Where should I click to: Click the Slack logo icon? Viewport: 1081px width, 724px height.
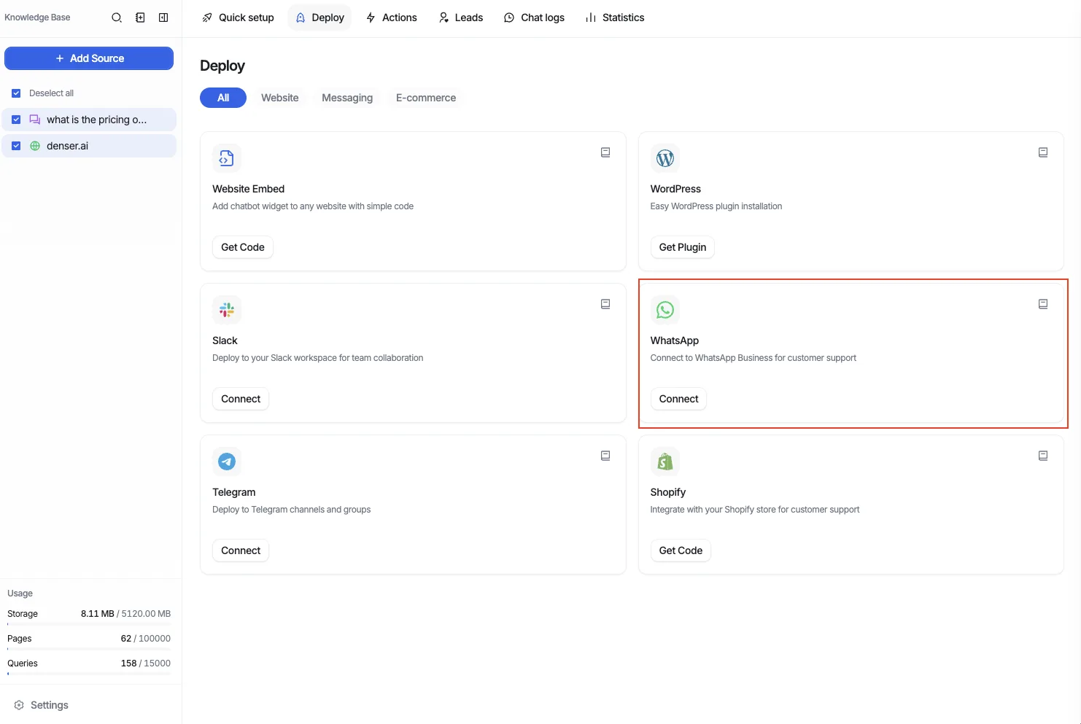(227, 310)
